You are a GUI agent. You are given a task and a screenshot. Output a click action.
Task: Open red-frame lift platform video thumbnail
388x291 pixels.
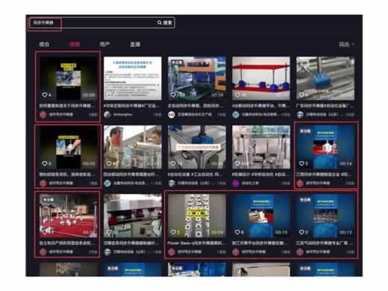(x=261, y=78)
